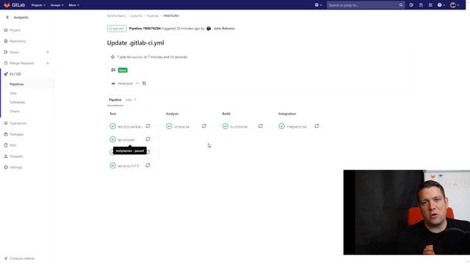Viewport: 470px width, 264px height.
Task: Click the Project house icon in sidebar
Action: point(6,30)
